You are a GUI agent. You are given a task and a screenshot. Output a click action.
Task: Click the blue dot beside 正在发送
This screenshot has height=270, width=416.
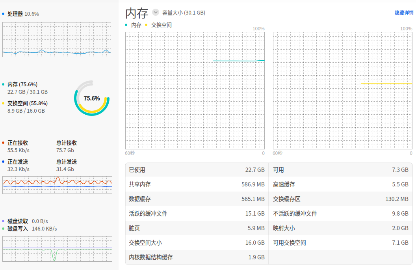coord(3,162)
